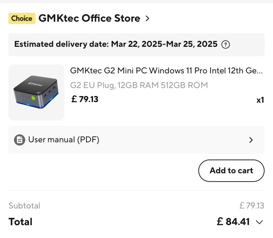Click the estimated delivery date banner

pos(136,45)
